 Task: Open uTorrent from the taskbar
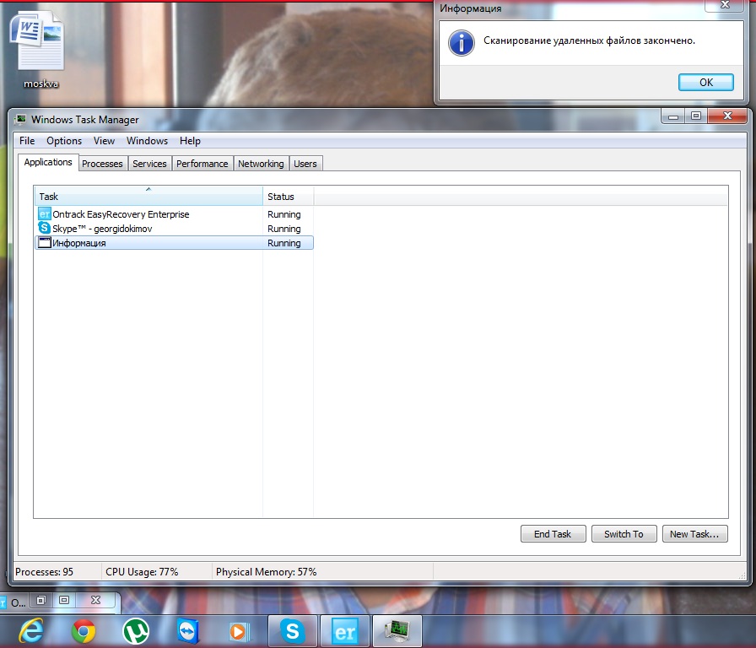click(135, 630)
